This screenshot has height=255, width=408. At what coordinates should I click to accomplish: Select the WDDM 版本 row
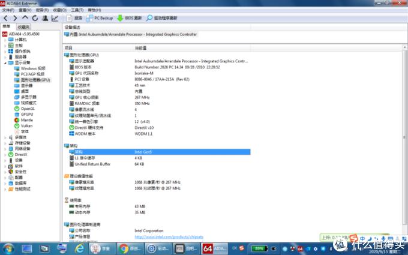click(x=160, y=134)
